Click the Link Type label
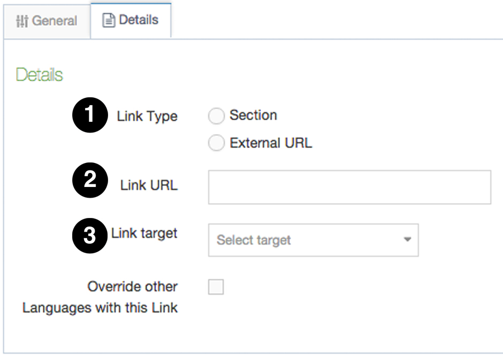Image resolution: width=503 pixels, height=359 pixels. (x=147, y=116)
